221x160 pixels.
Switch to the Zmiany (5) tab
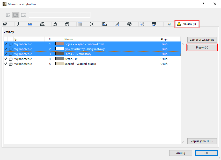(187, 24)
